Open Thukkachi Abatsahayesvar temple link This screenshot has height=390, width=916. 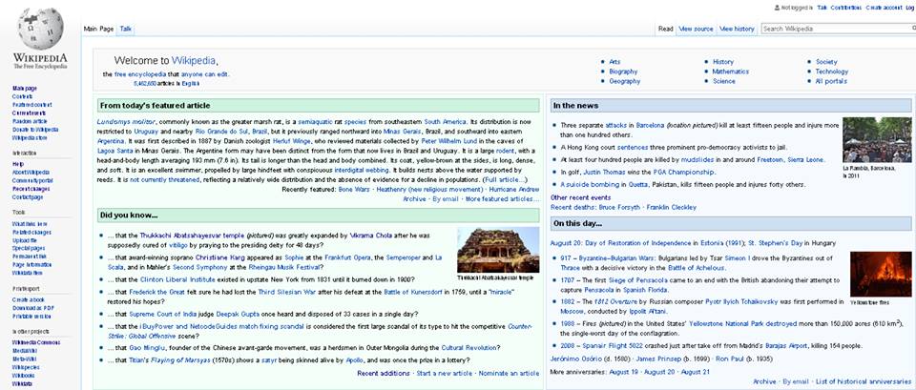192,236
